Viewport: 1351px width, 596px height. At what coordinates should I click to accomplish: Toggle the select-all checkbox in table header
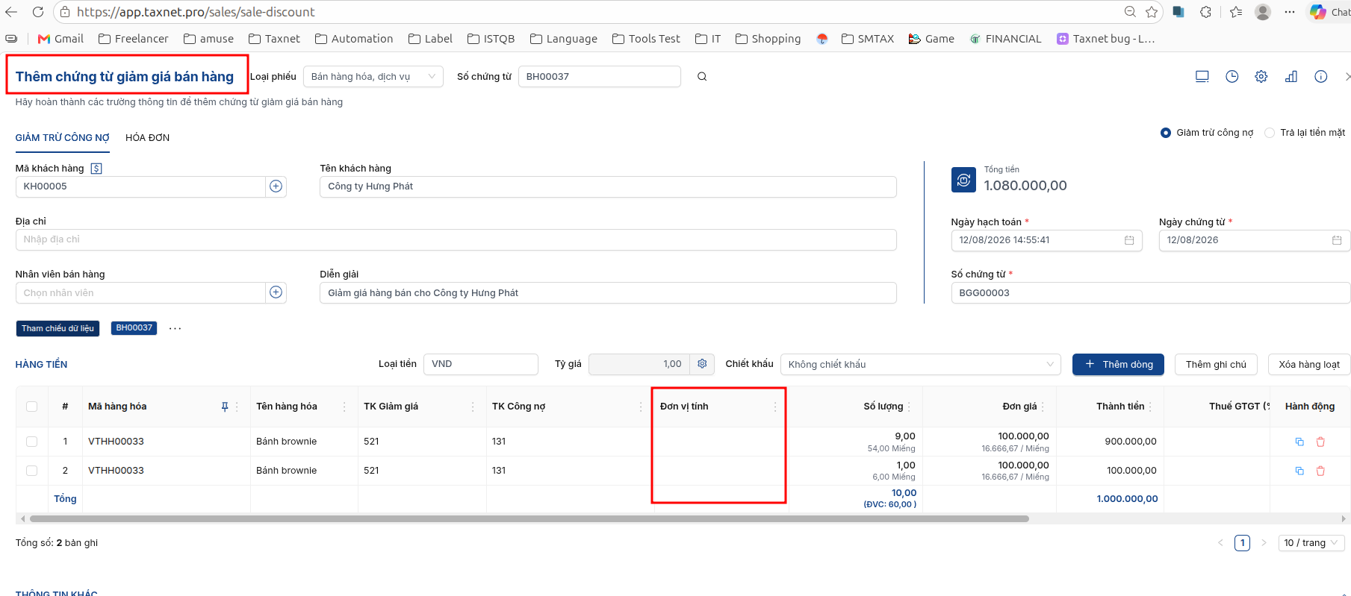coord(31,407)
